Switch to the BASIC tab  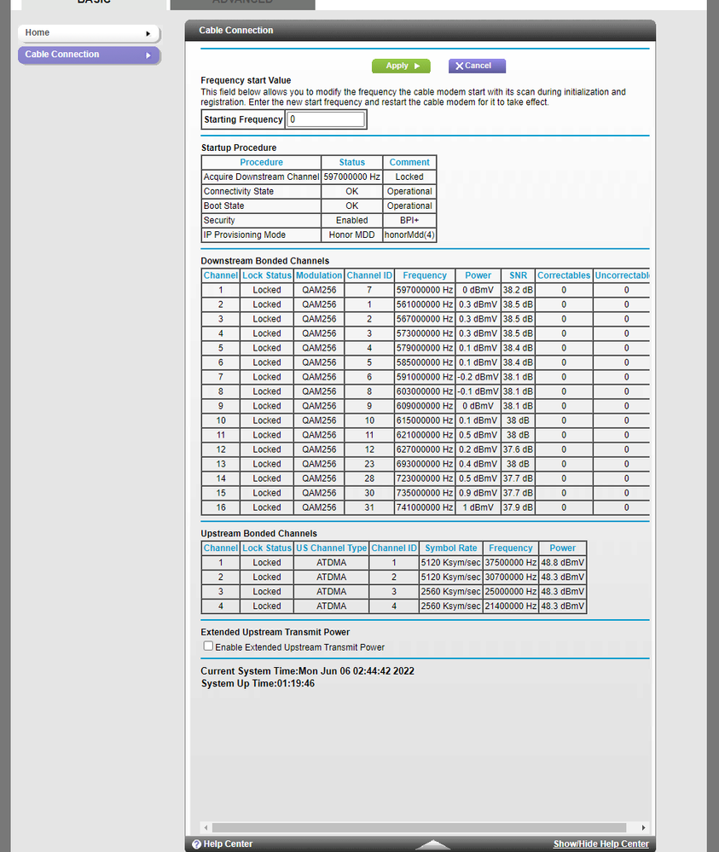(x=94, y=3)
